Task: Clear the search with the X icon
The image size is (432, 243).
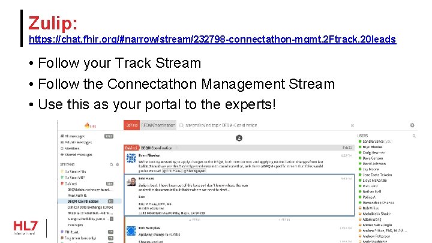Action: click(352, 125)
